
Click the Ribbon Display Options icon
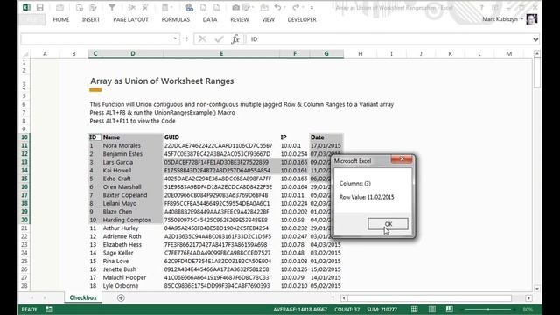pyautogui.click(x=495, y=8)
